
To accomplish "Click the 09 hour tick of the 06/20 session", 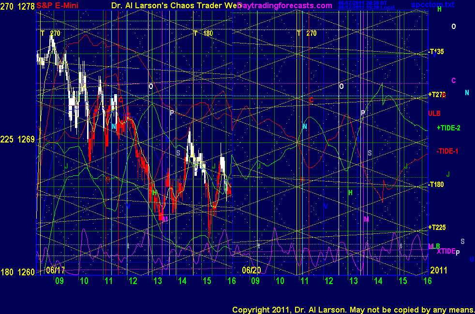I will (x=255, y=281).
